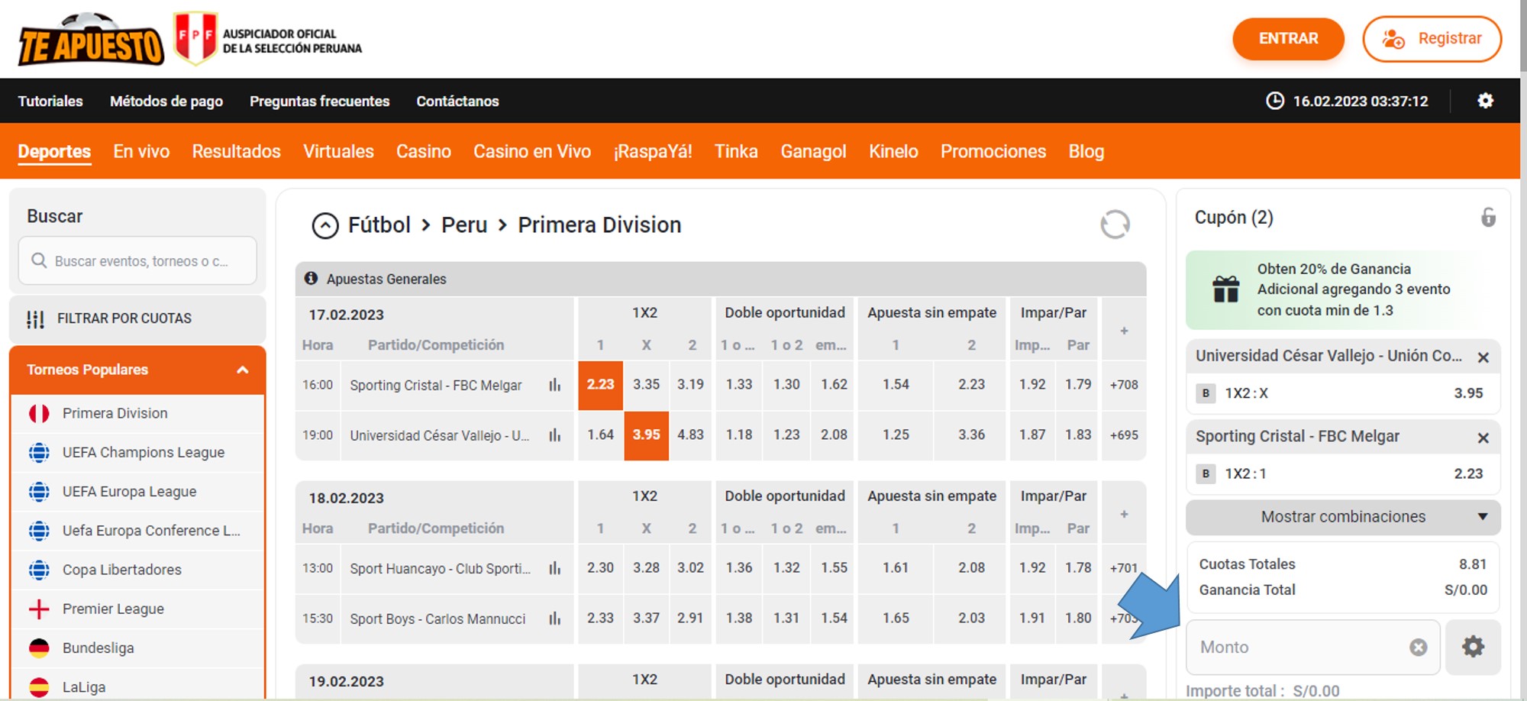
Task: Open Preguntas frecuentes link
Action: (x=320, y=102)
